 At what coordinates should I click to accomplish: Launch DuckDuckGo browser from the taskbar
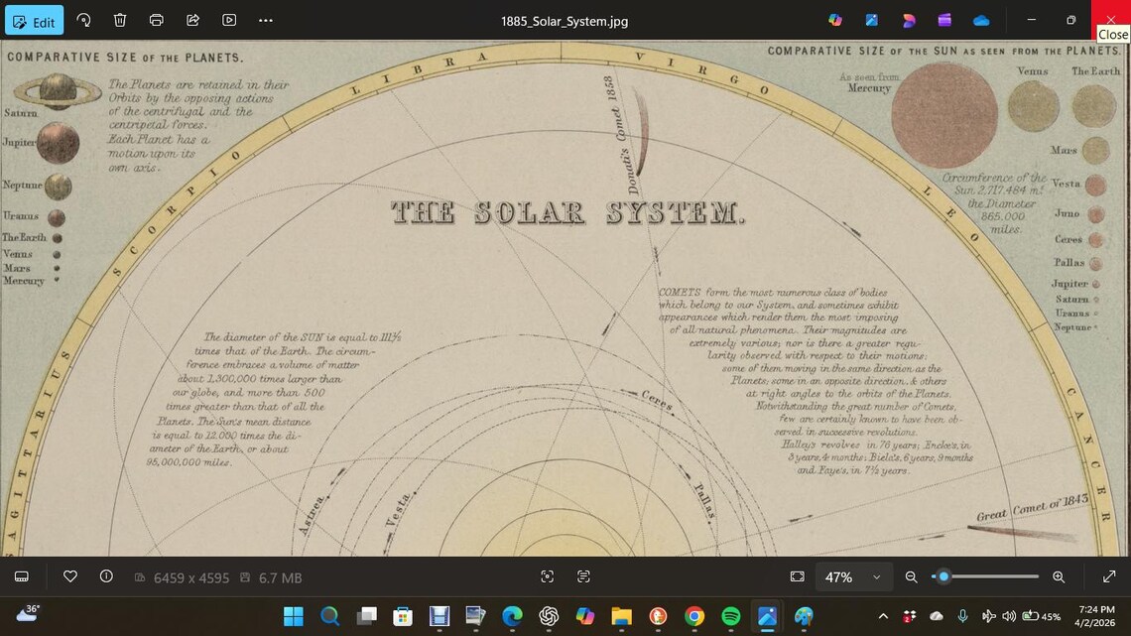point(658,616)
